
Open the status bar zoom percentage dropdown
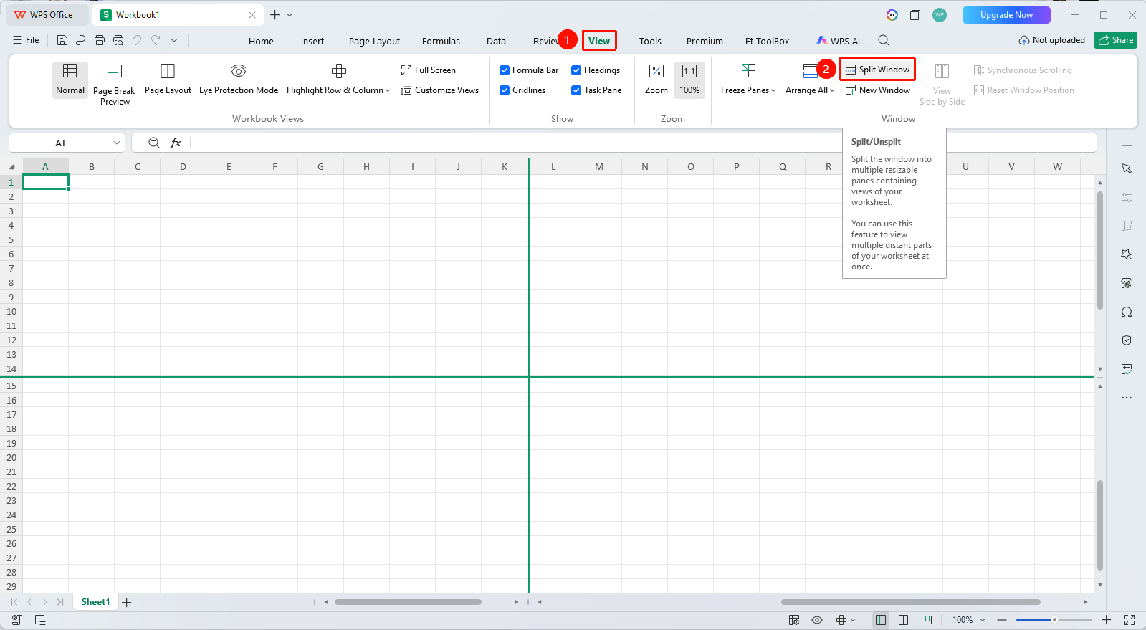(983, 620)
